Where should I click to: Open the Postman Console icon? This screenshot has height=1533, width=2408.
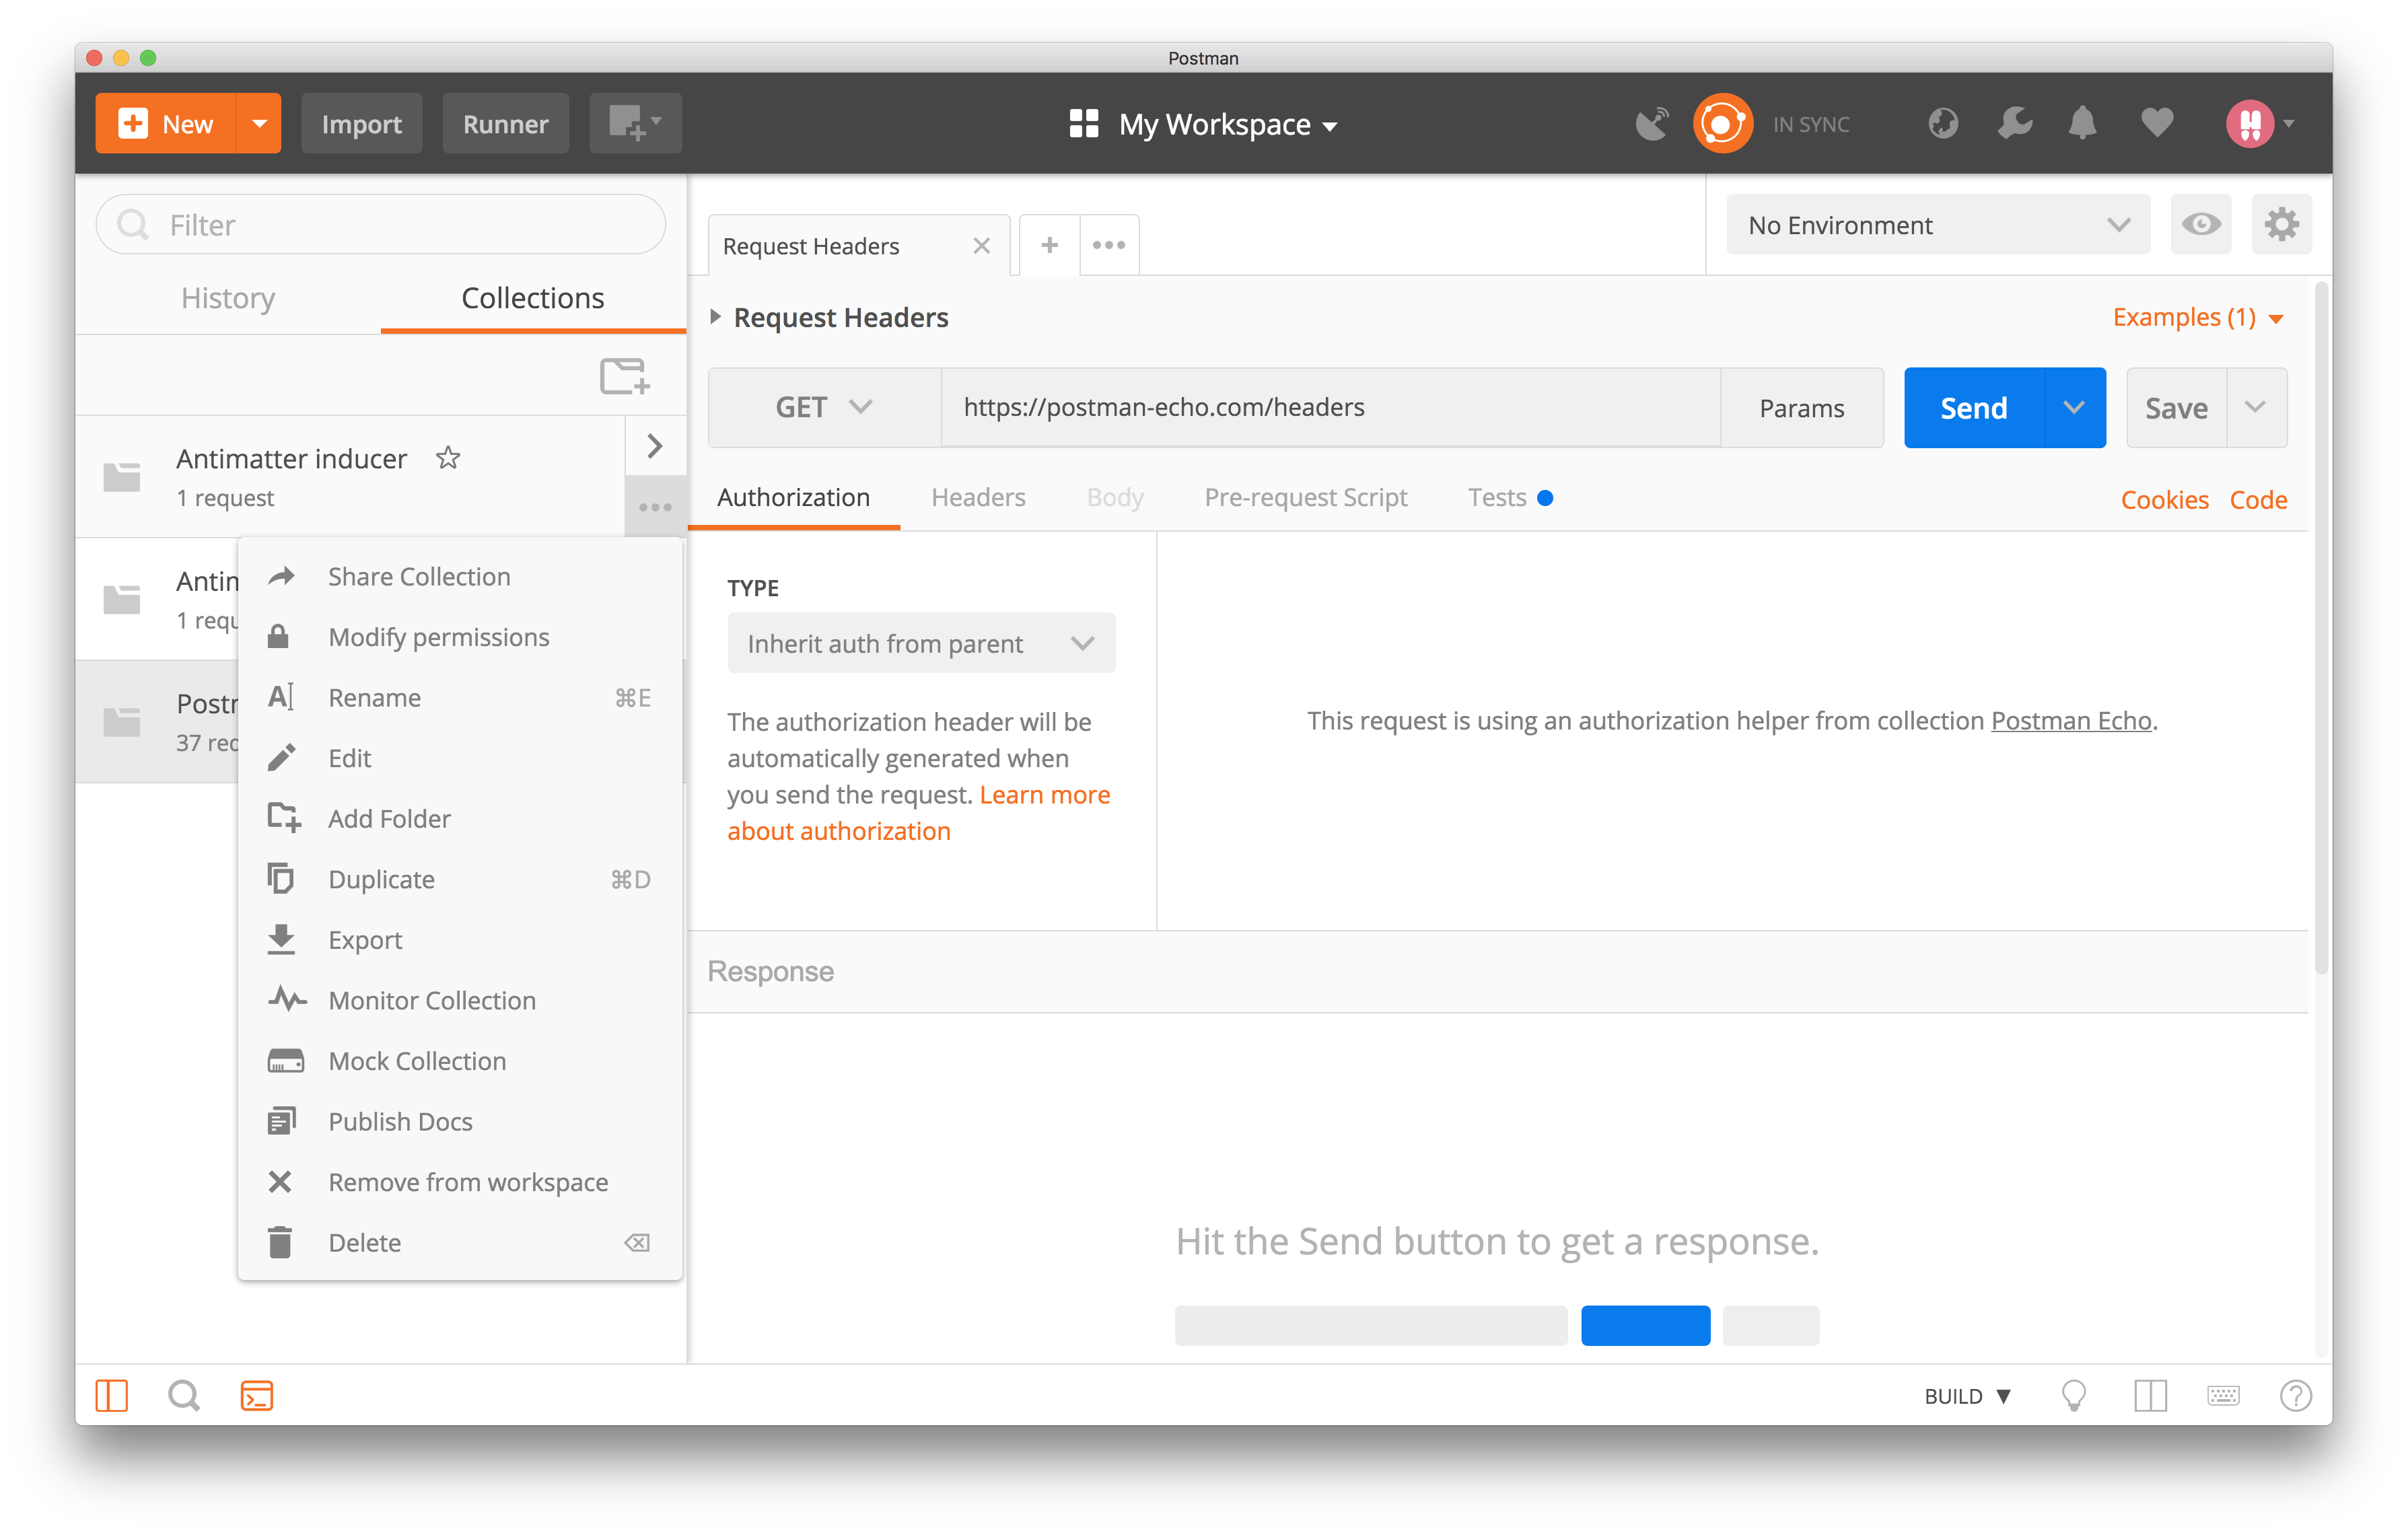257,1395
